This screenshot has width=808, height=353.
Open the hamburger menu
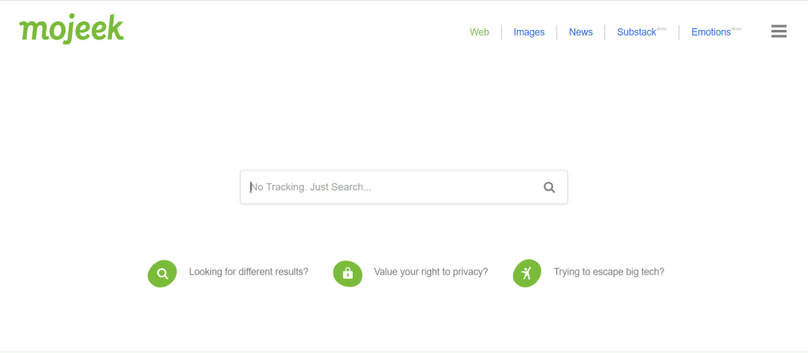[779, 32]
